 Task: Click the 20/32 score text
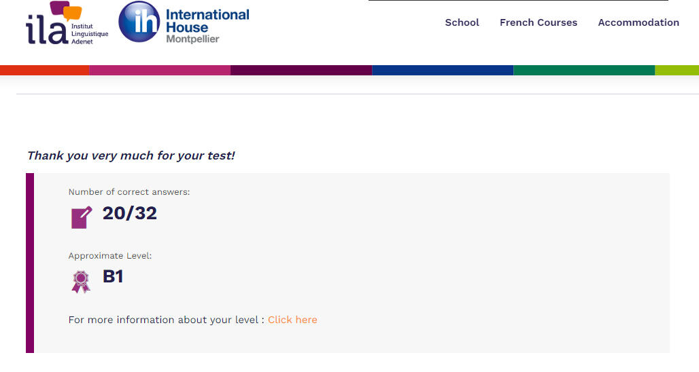coord(129,213)
